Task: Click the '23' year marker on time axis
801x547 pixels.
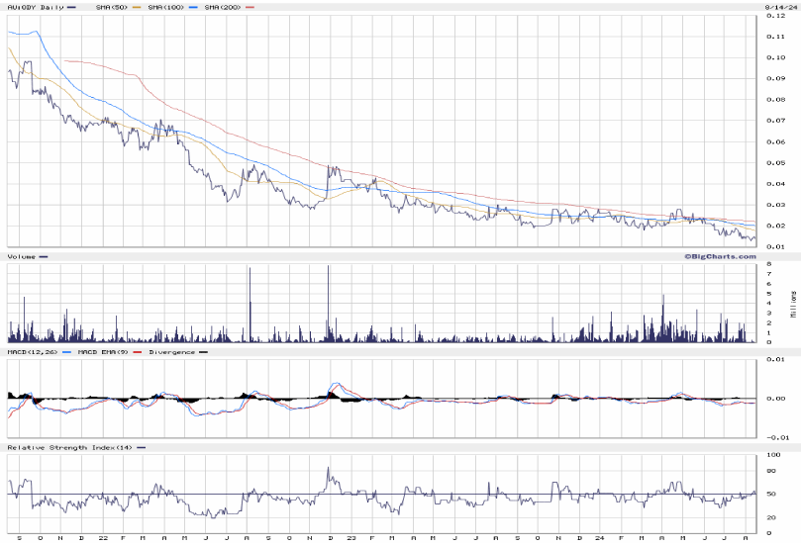Action: [351, 538]
